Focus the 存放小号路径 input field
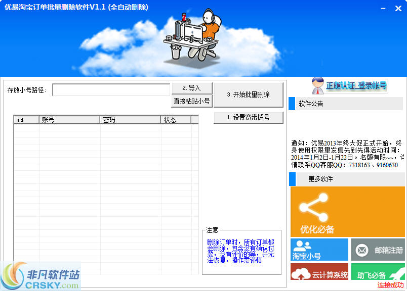Image resolution: width=407 pixels, height=291 pixels. 111,90
